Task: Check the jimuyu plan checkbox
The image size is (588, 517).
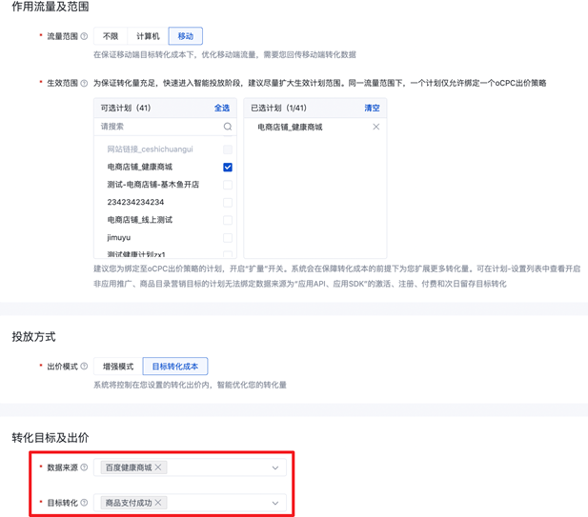Action: (228, 237)
